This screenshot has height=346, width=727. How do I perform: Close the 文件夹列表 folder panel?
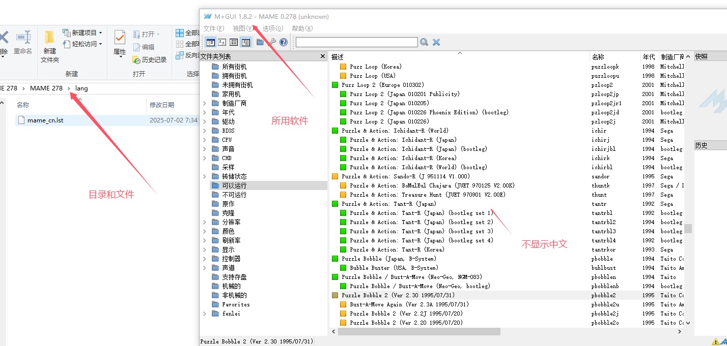[323, 56]
